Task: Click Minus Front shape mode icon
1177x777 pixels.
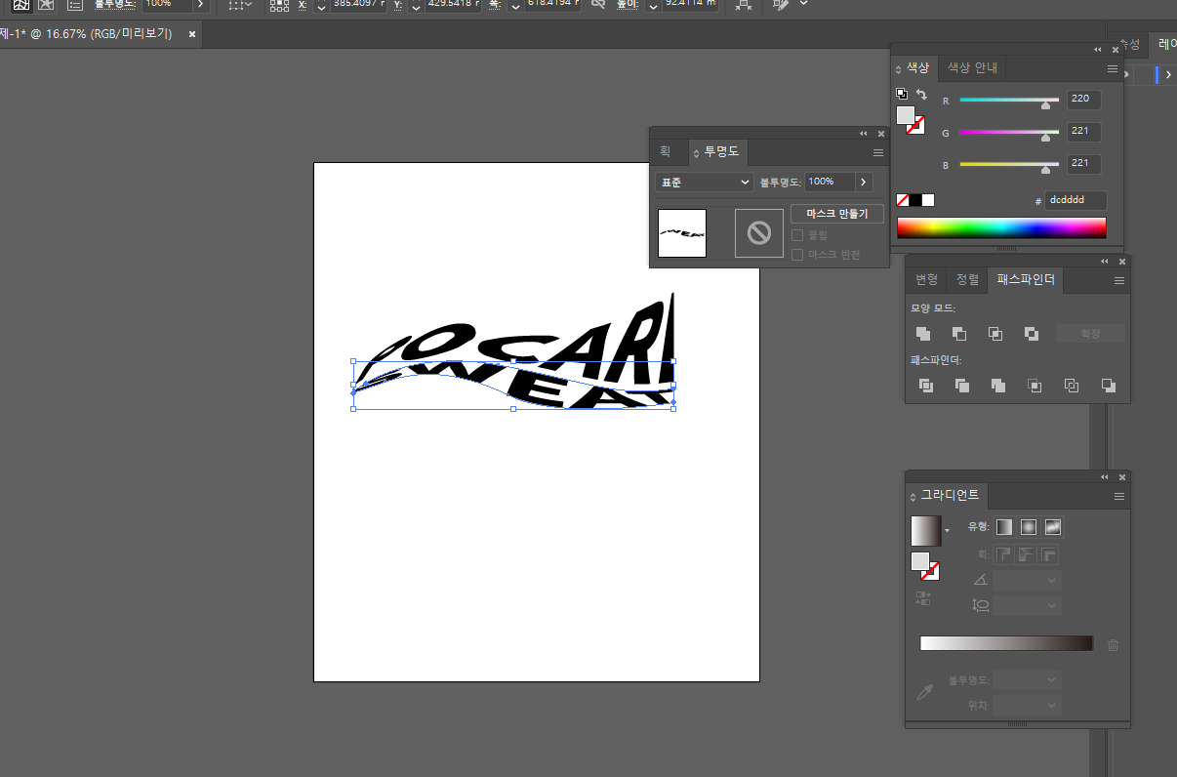Action: (959, 334)
